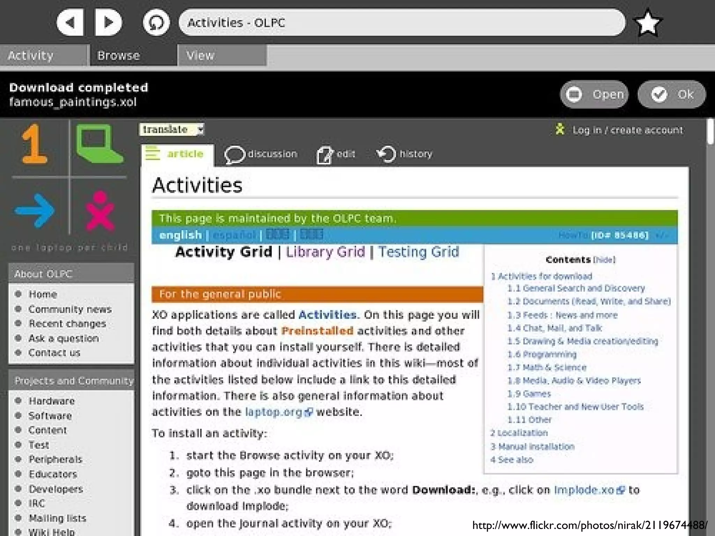
Task: Go to 1.9 Games section
Action: tap(529, 394)
